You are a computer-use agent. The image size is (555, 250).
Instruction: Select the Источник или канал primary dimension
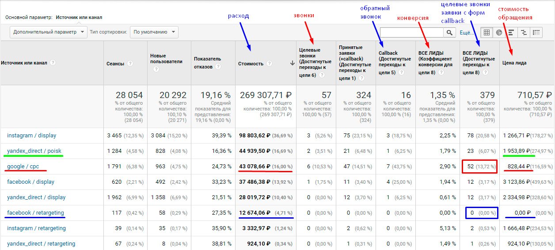click(79, 18)
